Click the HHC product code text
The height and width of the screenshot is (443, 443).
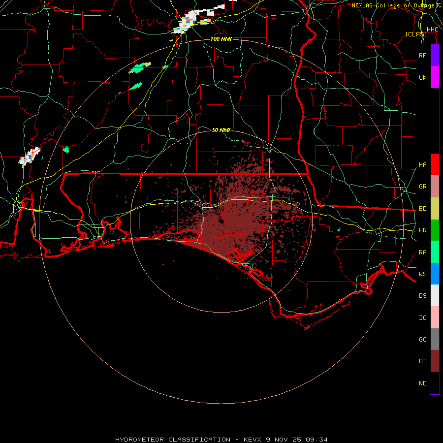tap(432, 30)
